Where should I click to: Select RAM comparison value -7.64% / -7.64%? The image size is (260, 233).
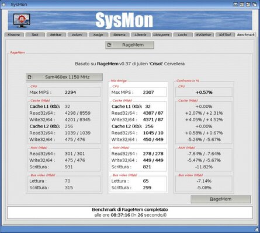click(204, 154)
